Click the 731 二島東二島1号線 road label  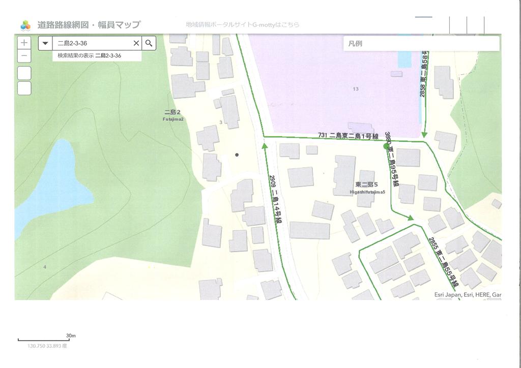[x=348, y=136]
